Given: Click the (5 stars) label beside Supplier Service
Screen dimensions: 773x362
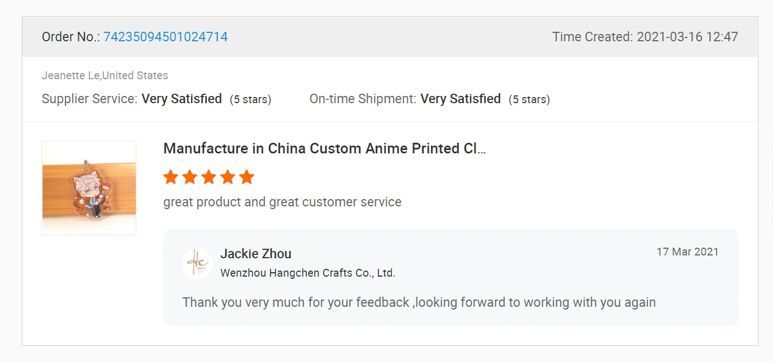Looking at the screenshot, I should click(250, 99).
